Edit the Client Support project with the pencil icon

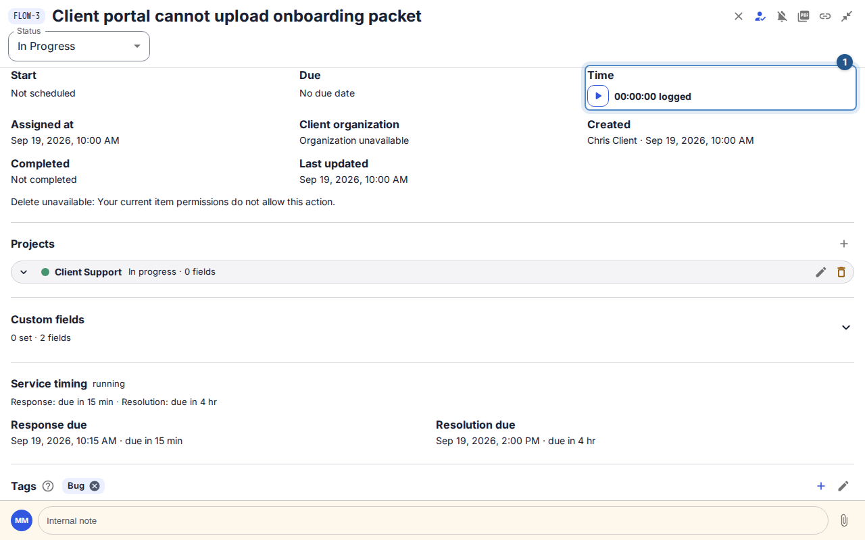click(821, 272)
